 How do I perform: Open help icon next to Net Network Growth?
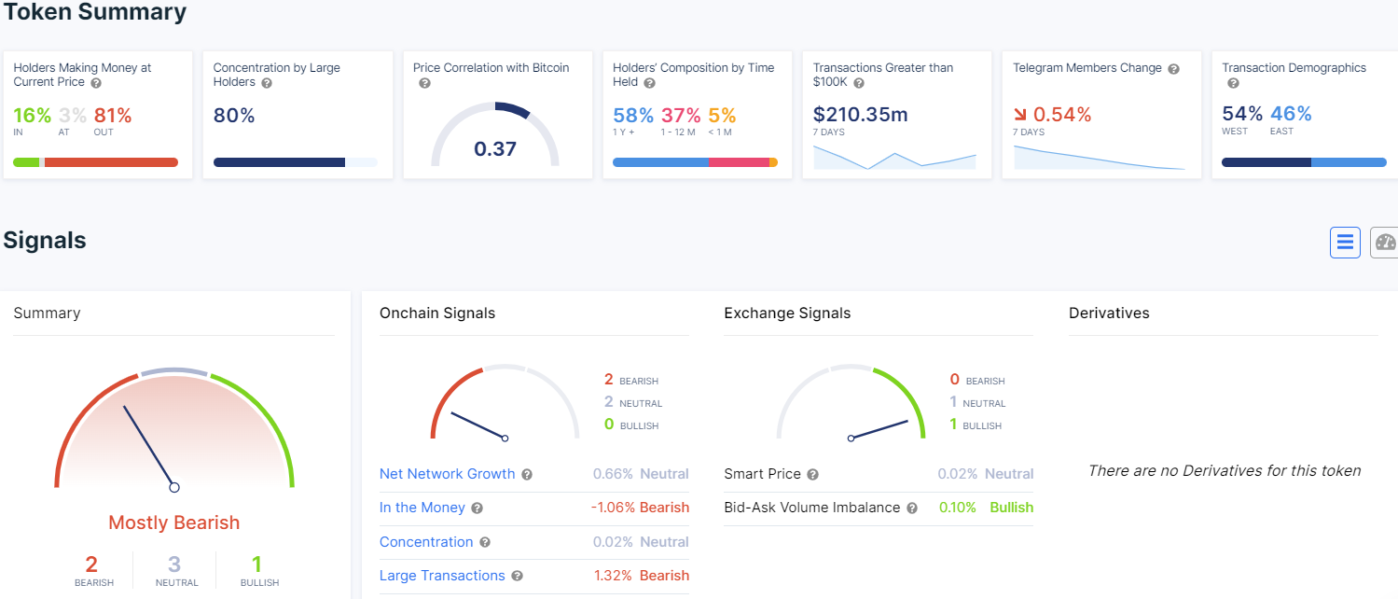pyautogui.click(x=527, y=475)
